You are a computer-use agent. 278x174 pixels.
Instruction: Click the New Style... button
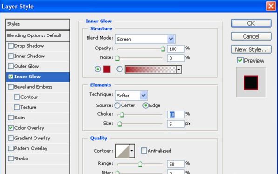click(251, 49)
